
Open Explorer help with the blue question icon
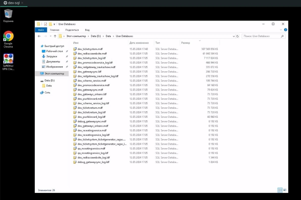(x=285, y=30)
